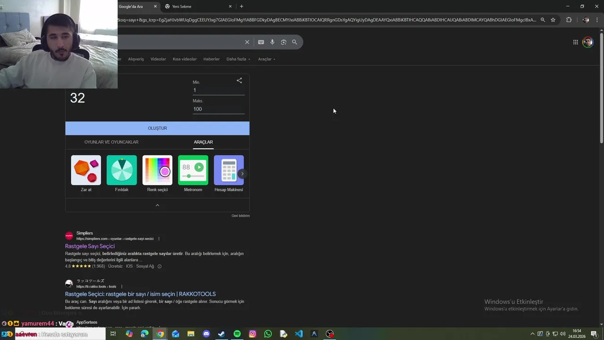Click the magnifier search button
Screen dimensions: 604x340
tap(294, 42)
